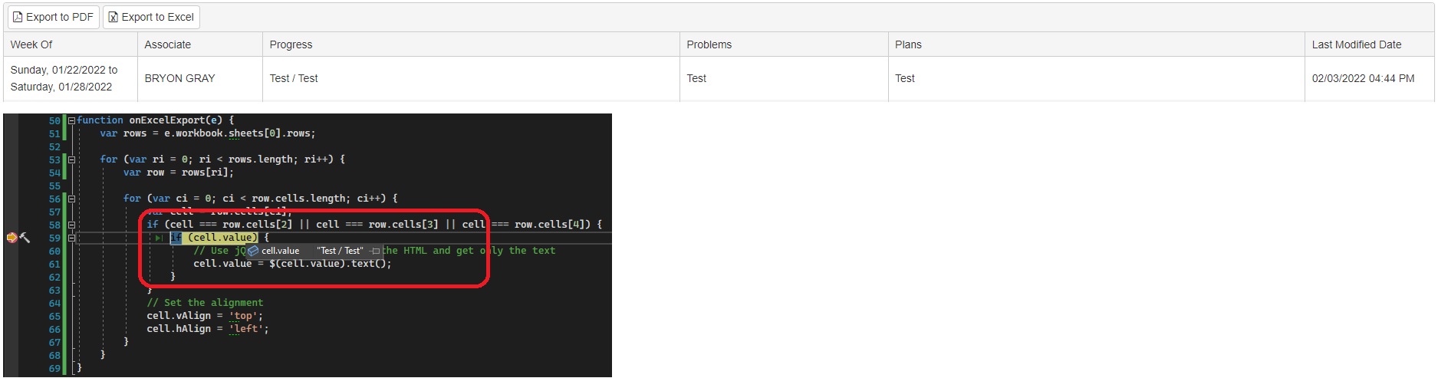Collapse the onExcelExport function at line 50
Screen dimensions: 1438x378
pyautogui.click(x=71, y=120)
